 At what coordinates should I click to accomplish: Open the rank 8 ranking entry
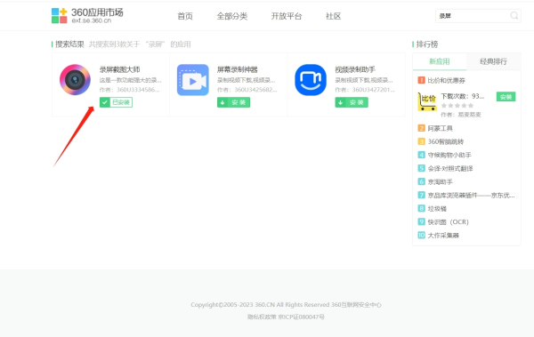coord(437,209)
